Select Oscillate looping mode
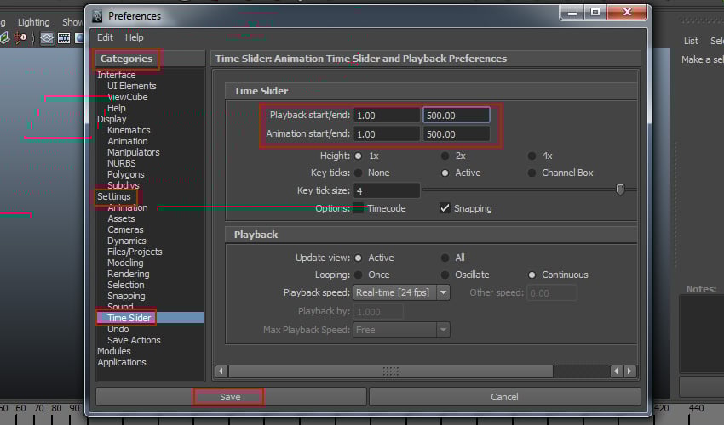724x425 pixels. 445,275
